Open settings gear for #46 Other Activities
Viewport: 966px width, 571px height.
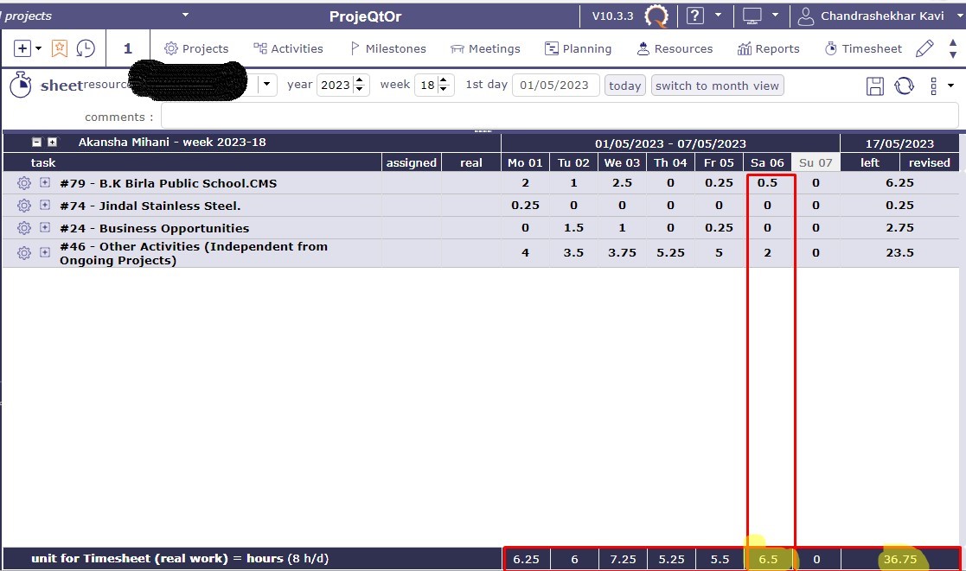[x=24, y=253]
